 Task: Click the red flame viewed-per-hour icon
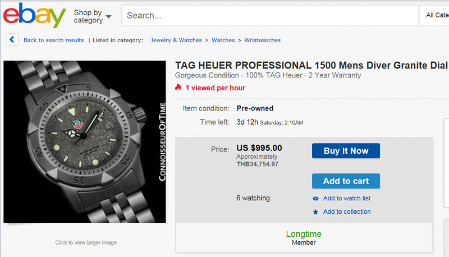[x=178, y=88]
